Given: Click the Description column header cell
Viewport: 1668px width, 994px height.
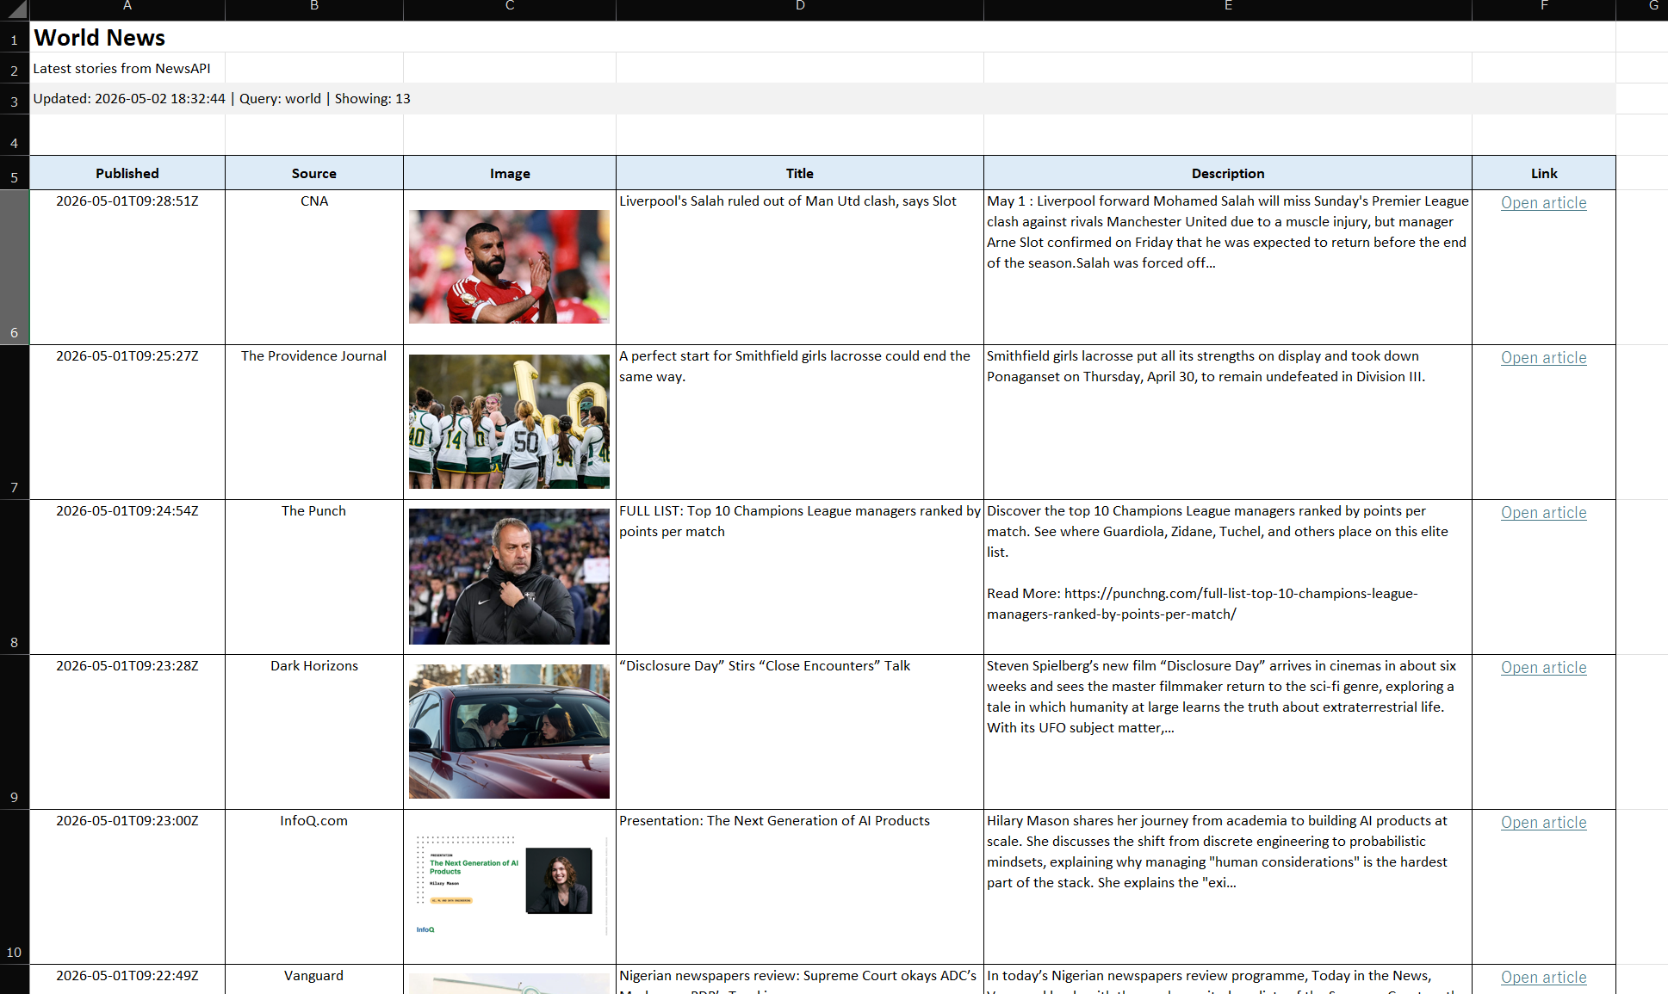Looking at the screenshot, I should click(1228, 173).
